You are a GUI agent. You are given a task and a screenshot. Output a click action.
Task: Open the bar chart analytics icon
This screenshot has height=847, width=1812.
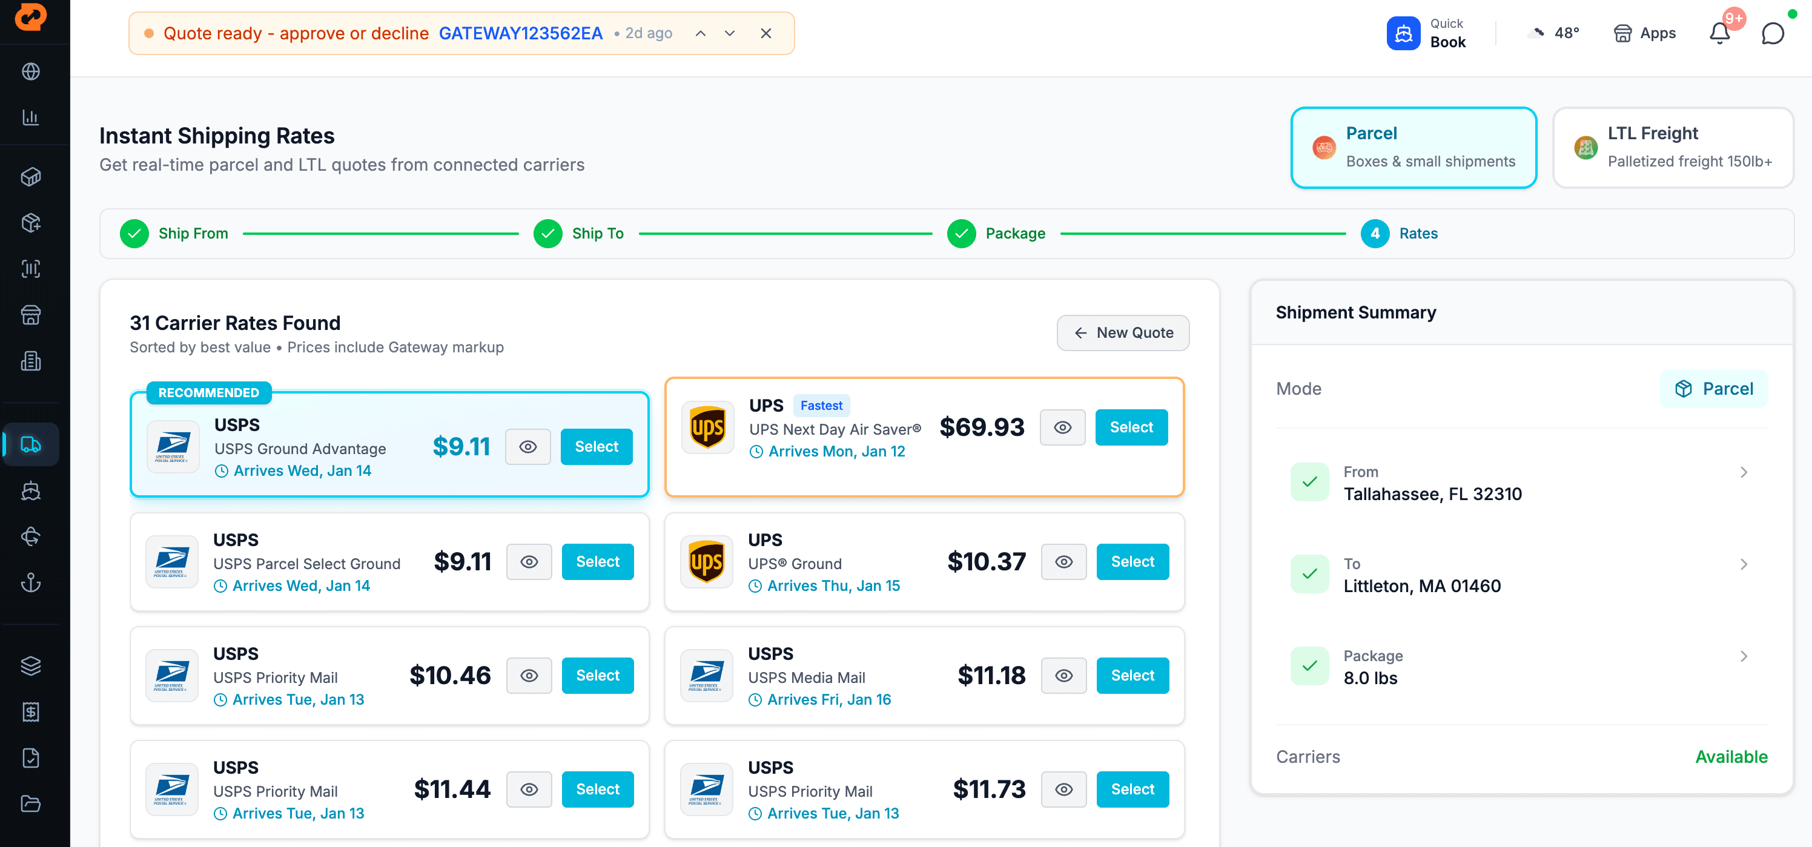pyautogui.click(x=30, y=117)
